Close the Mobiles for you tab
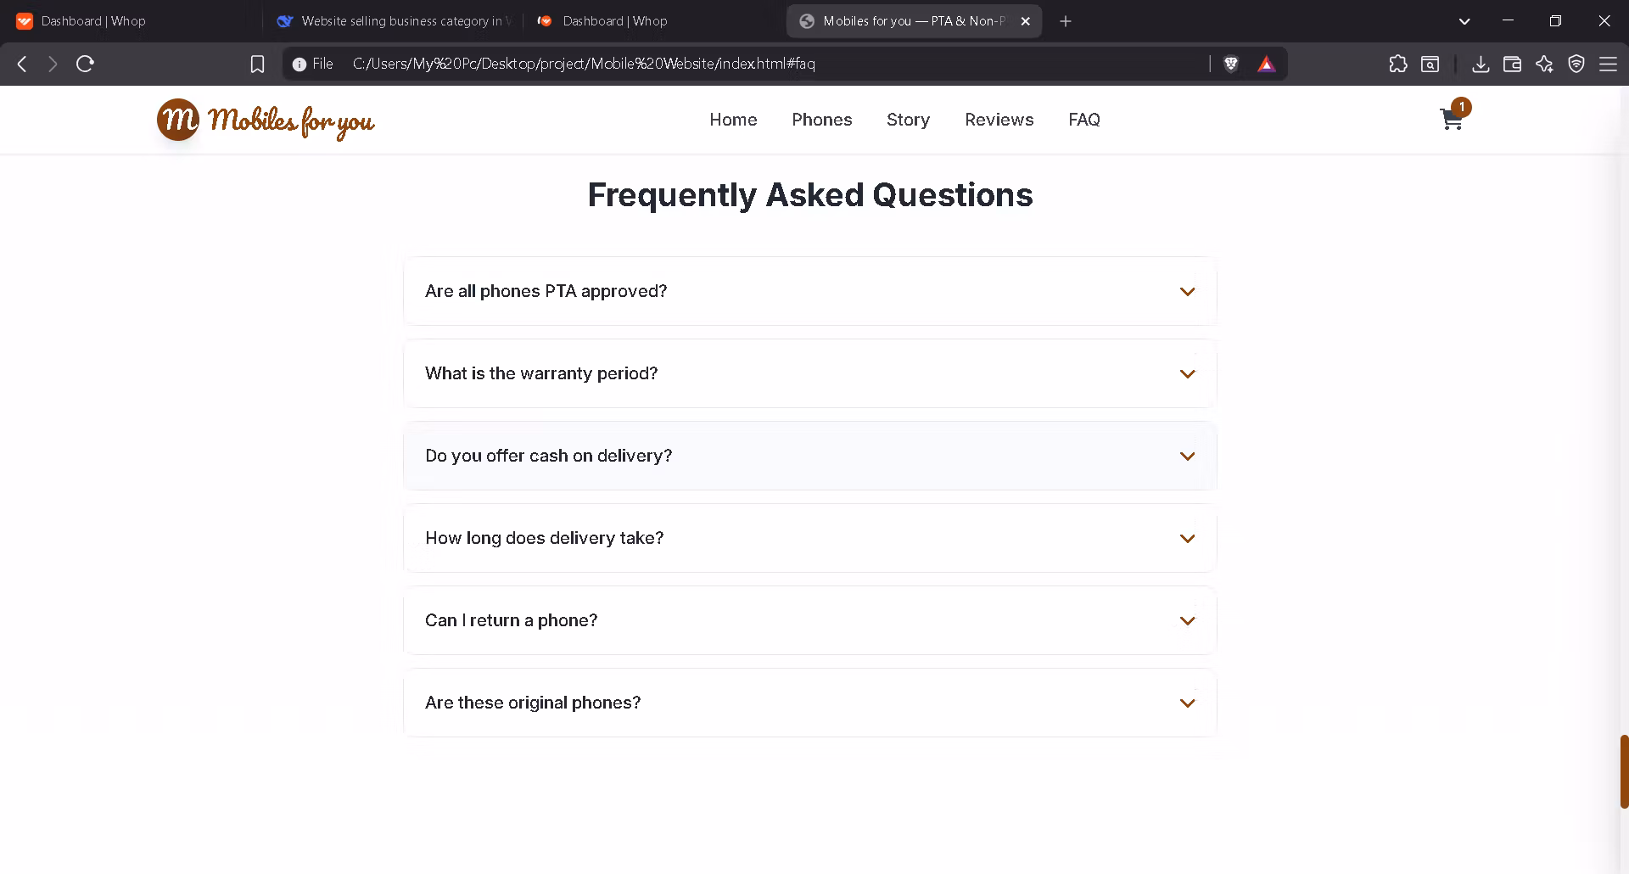1629x874 pixels. tap(1025, 21)
